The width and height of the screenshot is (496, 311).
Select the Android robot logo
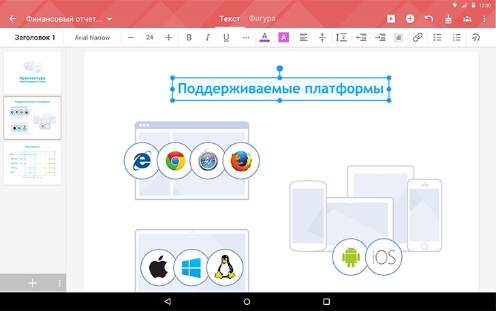pos(350,257)
